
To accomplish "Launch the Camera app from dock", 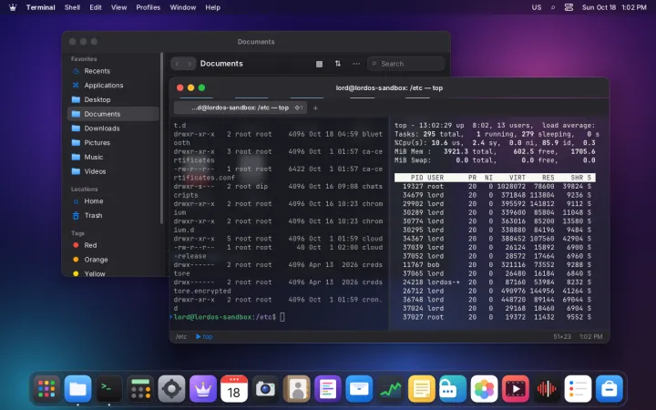I will (x=265, y=389).
